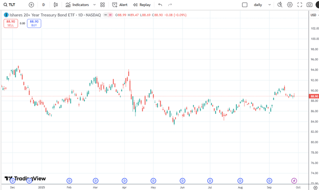This screenshot has height=190, width=319.
Task: Open the May dividend marker
Action: coord(153,180)
